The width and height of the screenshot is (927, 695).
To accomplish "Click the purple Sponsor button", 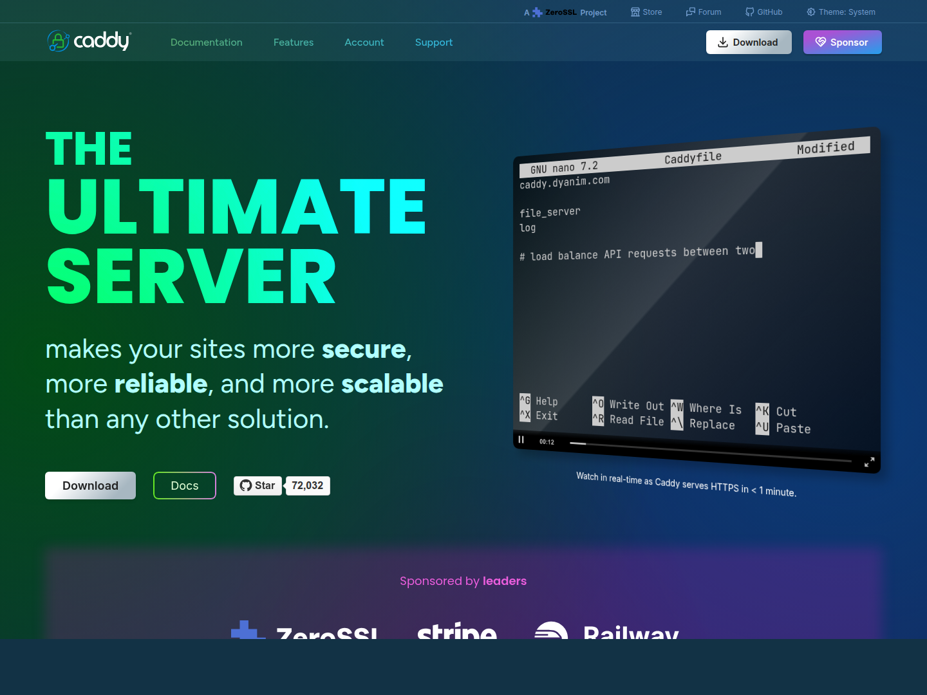I will click(843, 42).
